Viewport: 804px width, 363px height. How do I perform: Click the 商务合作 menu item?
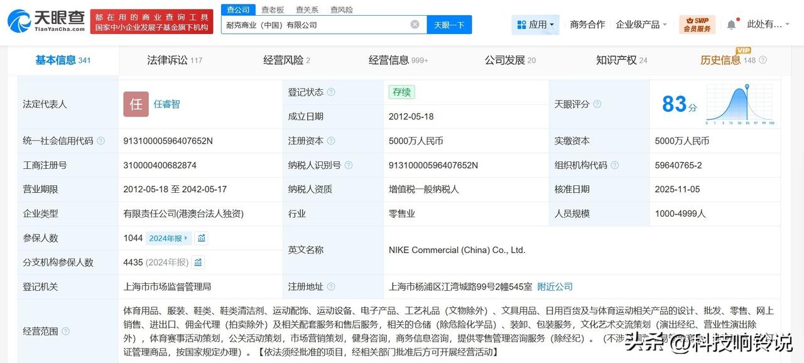(x=587, y=24)
